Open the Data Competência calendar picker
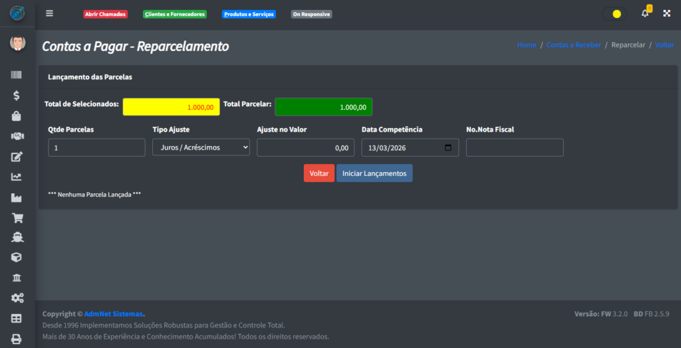 point(448,147)
